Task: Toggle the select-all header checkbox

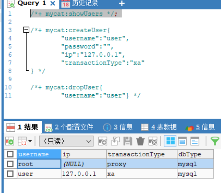Action: tap(10, 154)
